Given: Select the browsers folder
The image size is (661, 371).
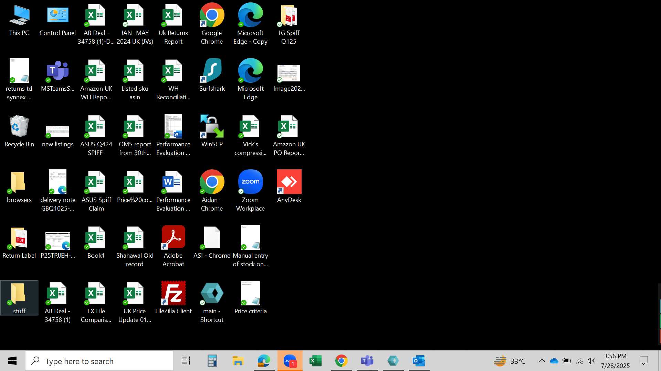Looking at the screenshot, I should click(19, 187).
